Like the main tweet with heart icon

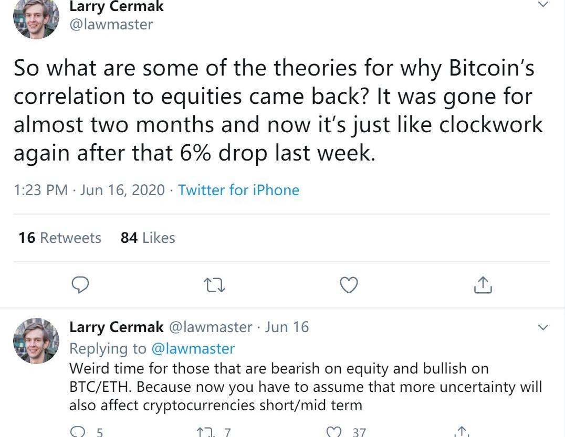point(349,285)
